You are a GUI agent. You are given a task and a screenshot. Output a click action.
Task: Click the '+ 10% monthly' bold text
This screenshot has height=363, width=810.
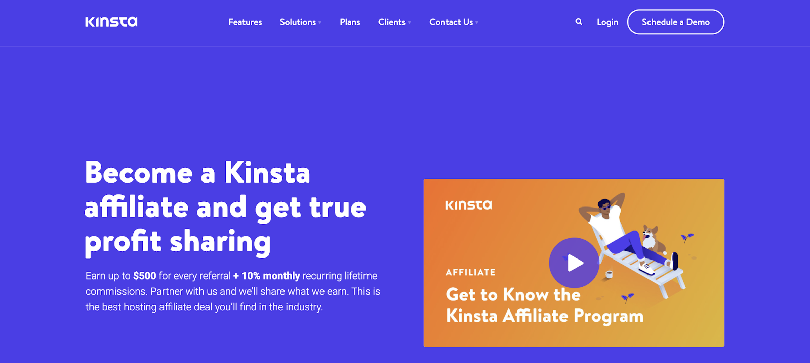click(267, 276)
